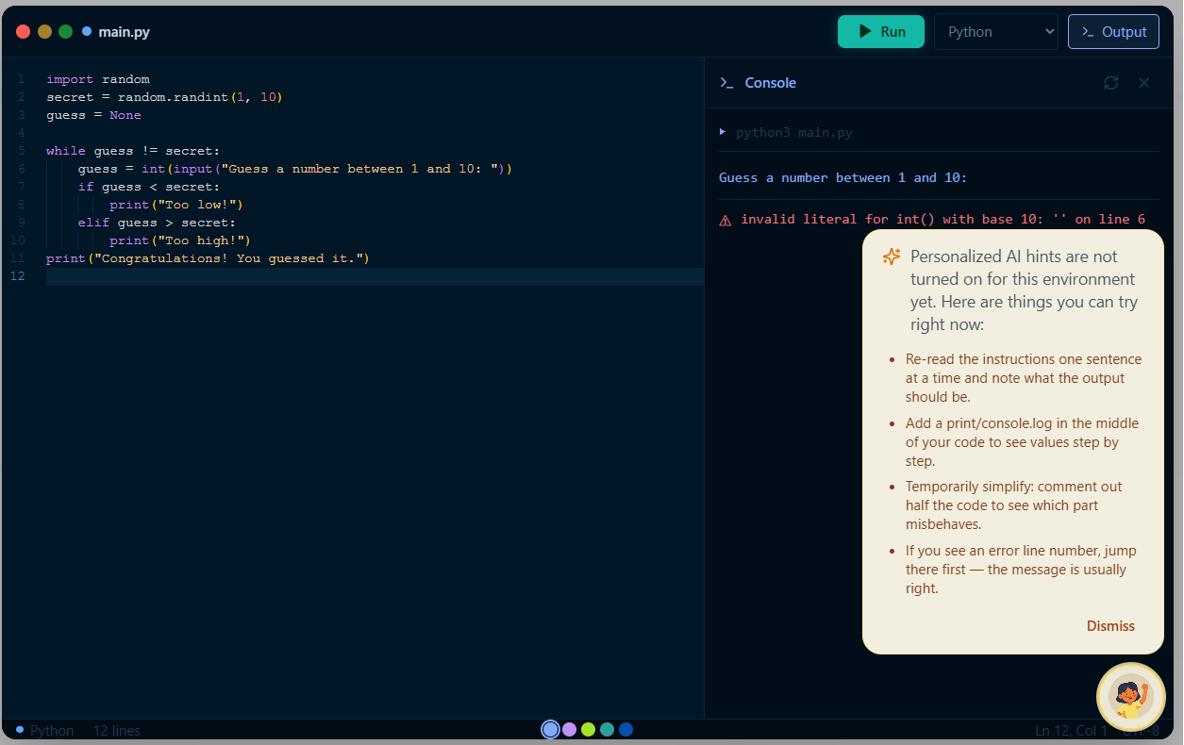Click the int(input(...)) code line
This screenshot has height=745, width=1184.
pos(295,169)
